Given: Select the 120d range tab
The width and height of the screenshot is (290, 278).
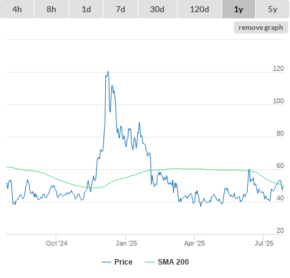Looking at the screenshot, I should (x=199, y=9).
